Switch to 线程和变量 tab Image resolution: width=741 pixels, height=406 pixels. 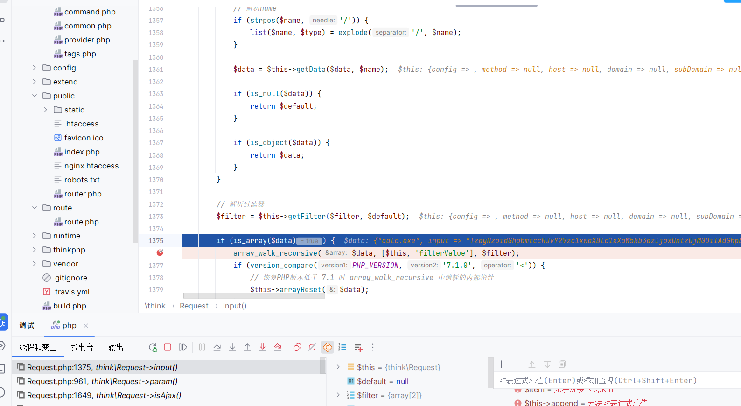[x=38, y=347]
